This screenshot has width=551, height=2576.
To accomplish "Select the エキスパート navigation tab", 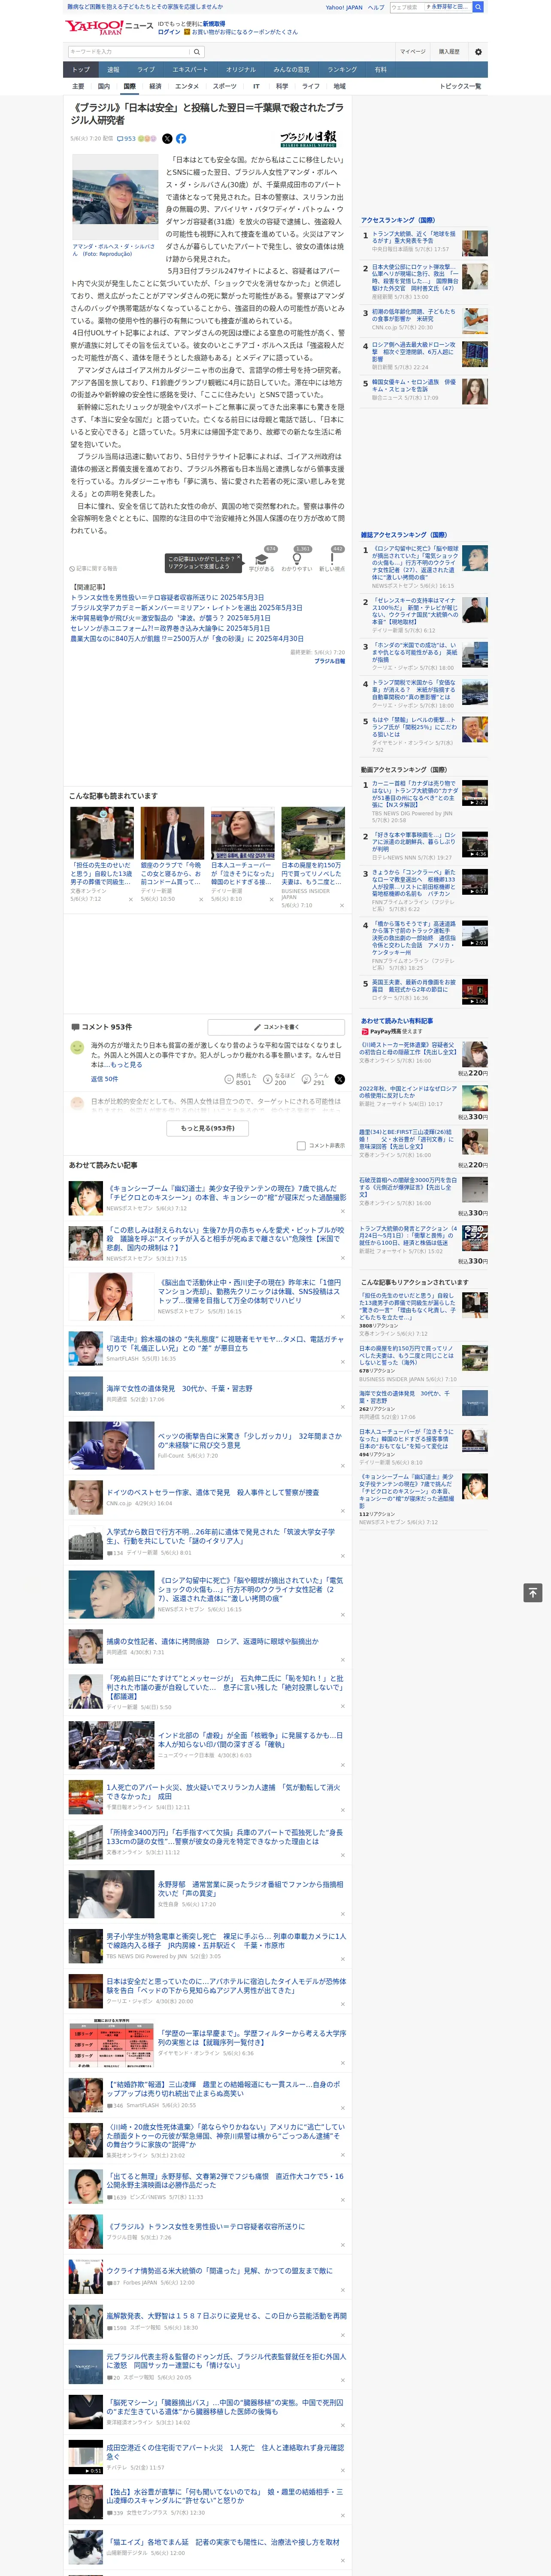I will [x=190, y=70].
